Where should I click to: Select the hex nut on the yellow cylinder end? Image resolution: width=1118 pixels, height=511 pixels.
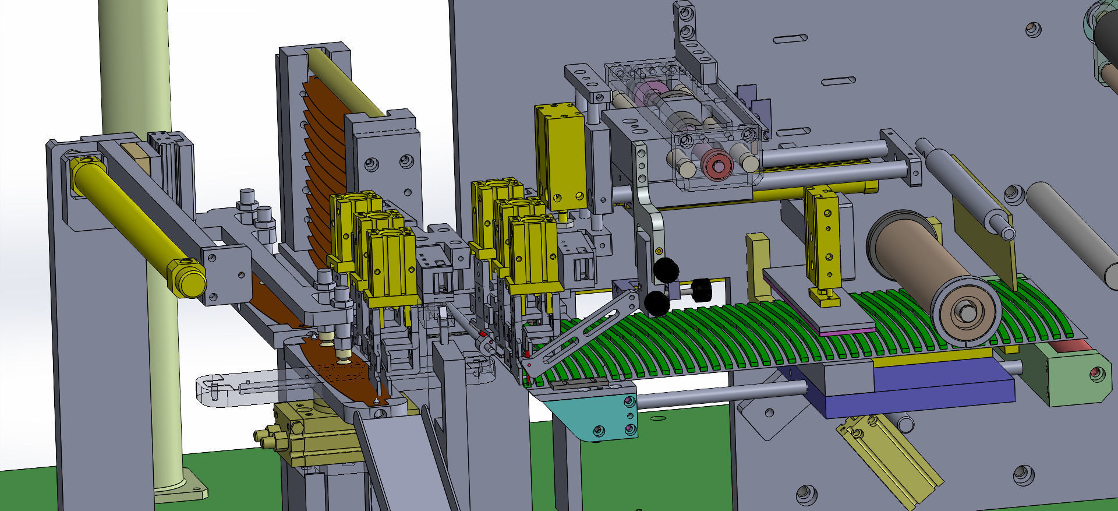click(187, 279)
